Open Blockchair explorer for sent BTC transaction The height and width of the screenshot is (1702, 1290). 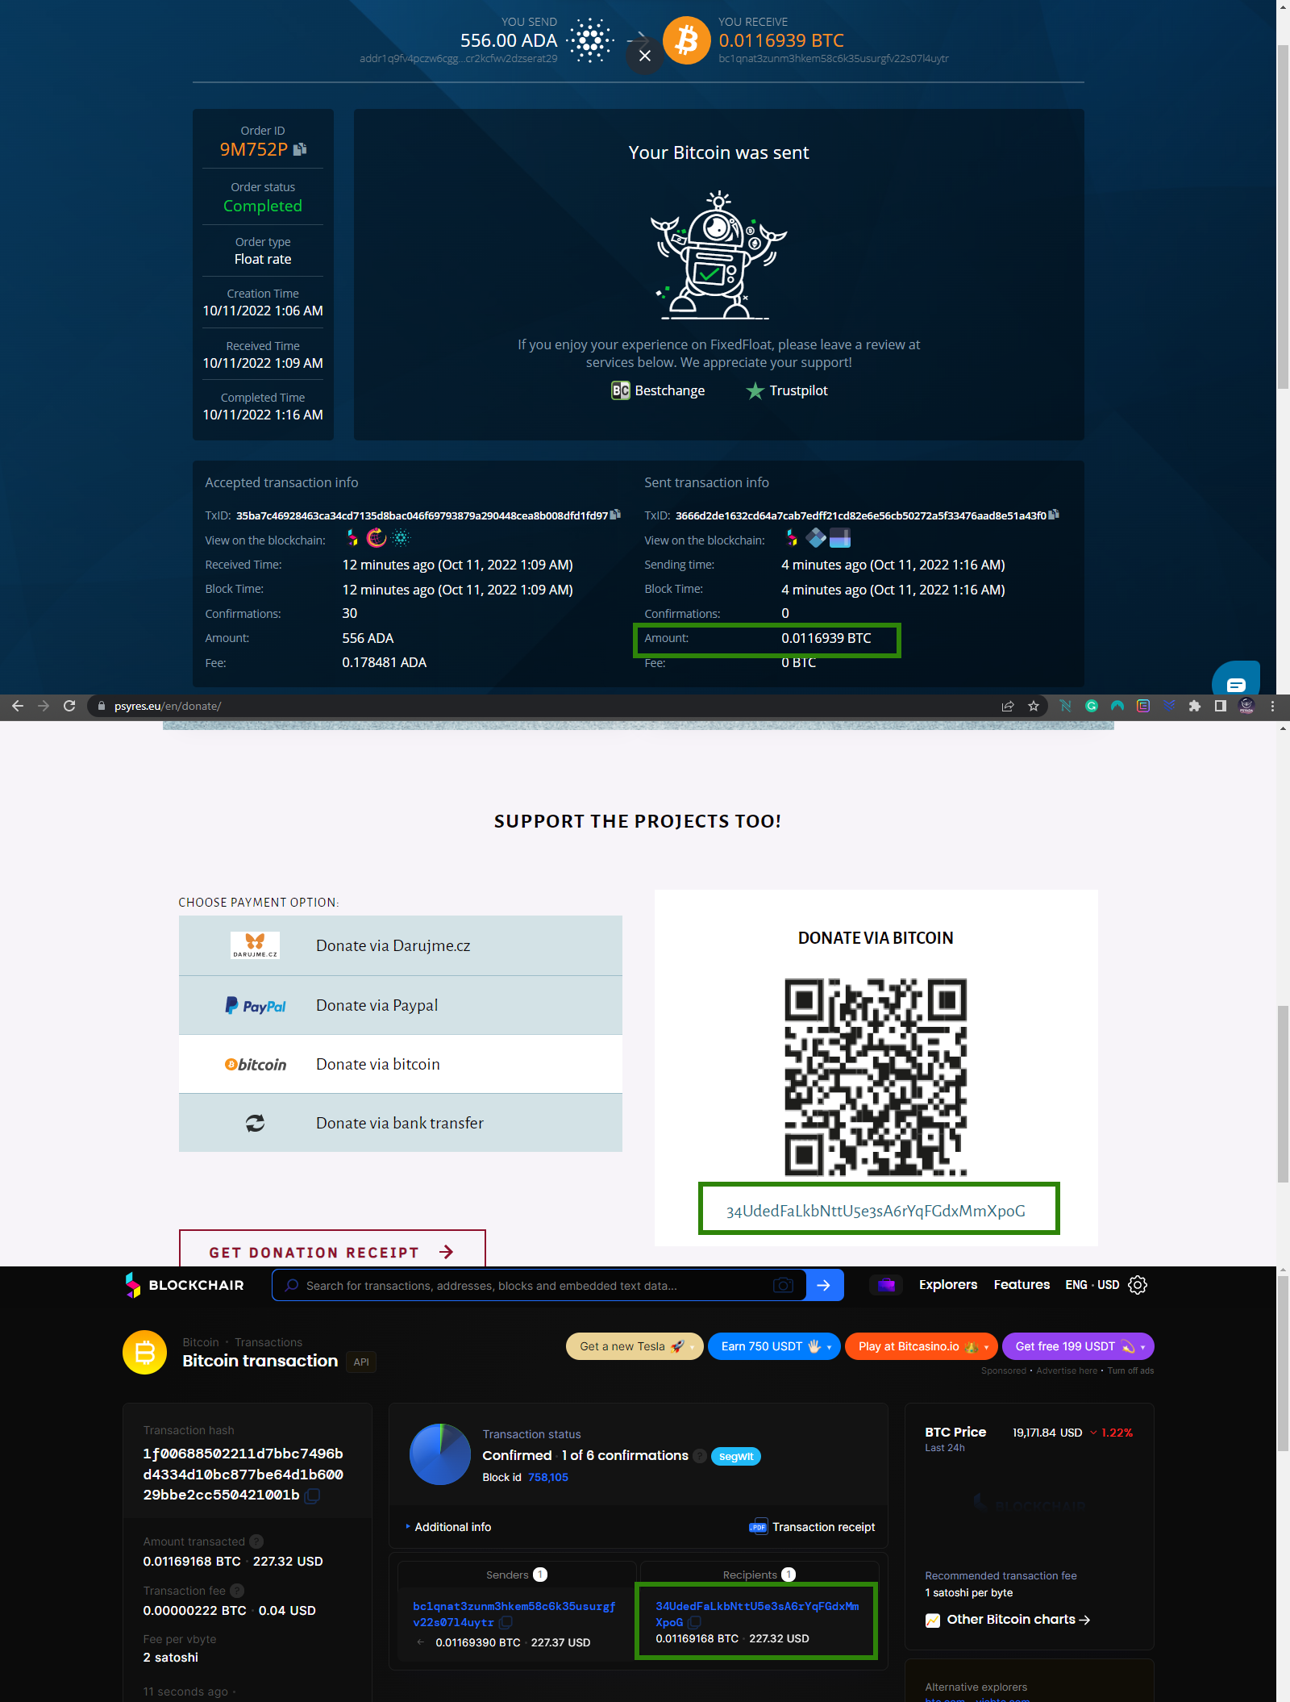(792, 538)
